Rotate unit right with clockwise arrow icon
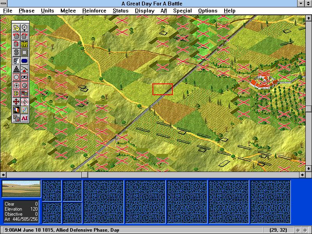Viewport: 312px width, 234px height. (x=25, y=36)
